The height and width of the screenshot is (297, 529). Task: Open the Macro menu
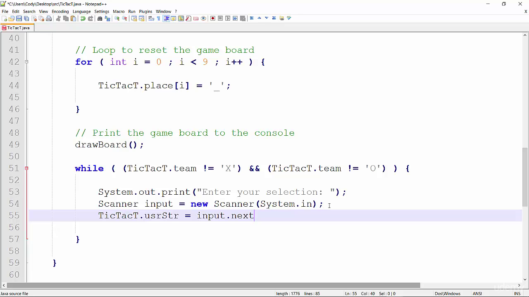point(119,11)
